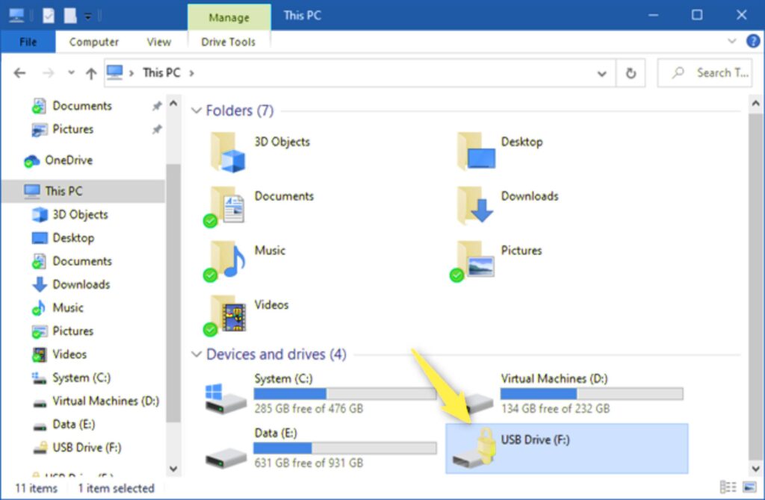Go back with the left arrow
This screenshot has height=500, width=765.
click(19, 73)
